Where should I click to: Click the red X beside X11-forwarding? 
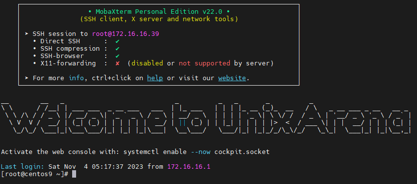[117, 63]
